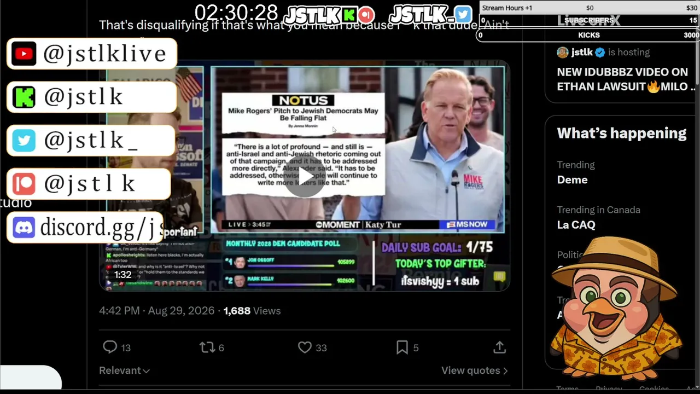Click the green Kick icon beside @jstlk
The width and height of the screenshot is (700, 394).
pos(24,97)
